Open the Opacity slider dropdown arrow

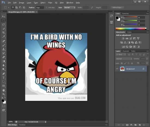147,59
